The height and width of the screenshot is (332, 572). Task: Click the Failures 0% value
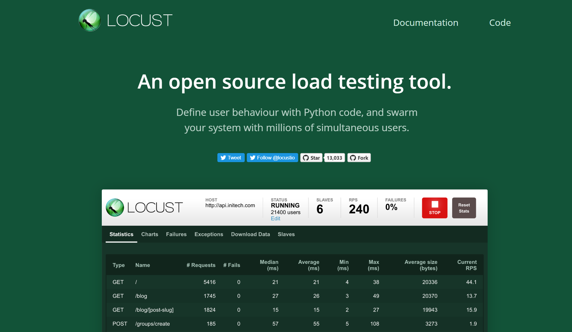click(391, 207)
